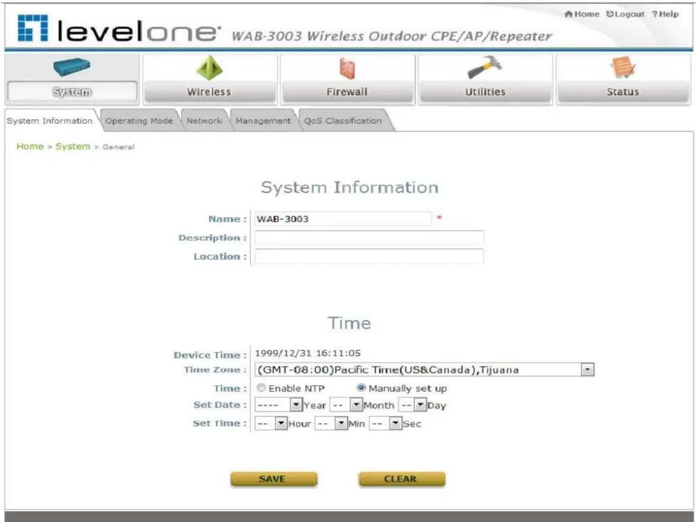Click the CLEAR button
The image size is (696, 522).
click(401, 479)
